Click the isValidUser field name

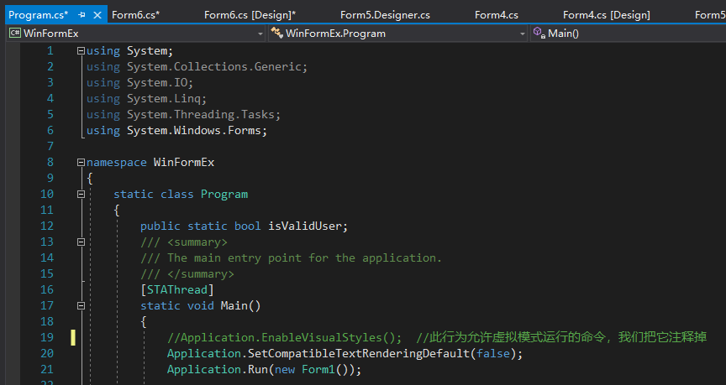click(x=305, y=226)
